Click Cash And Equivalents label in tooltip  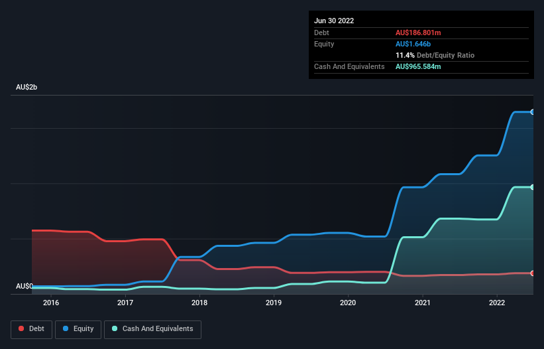click(x=349, y=66)
